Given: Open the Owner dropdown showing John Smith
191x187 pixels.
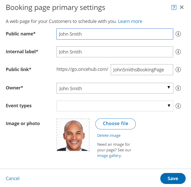Looking at the screenshot, I should point(115,88).
